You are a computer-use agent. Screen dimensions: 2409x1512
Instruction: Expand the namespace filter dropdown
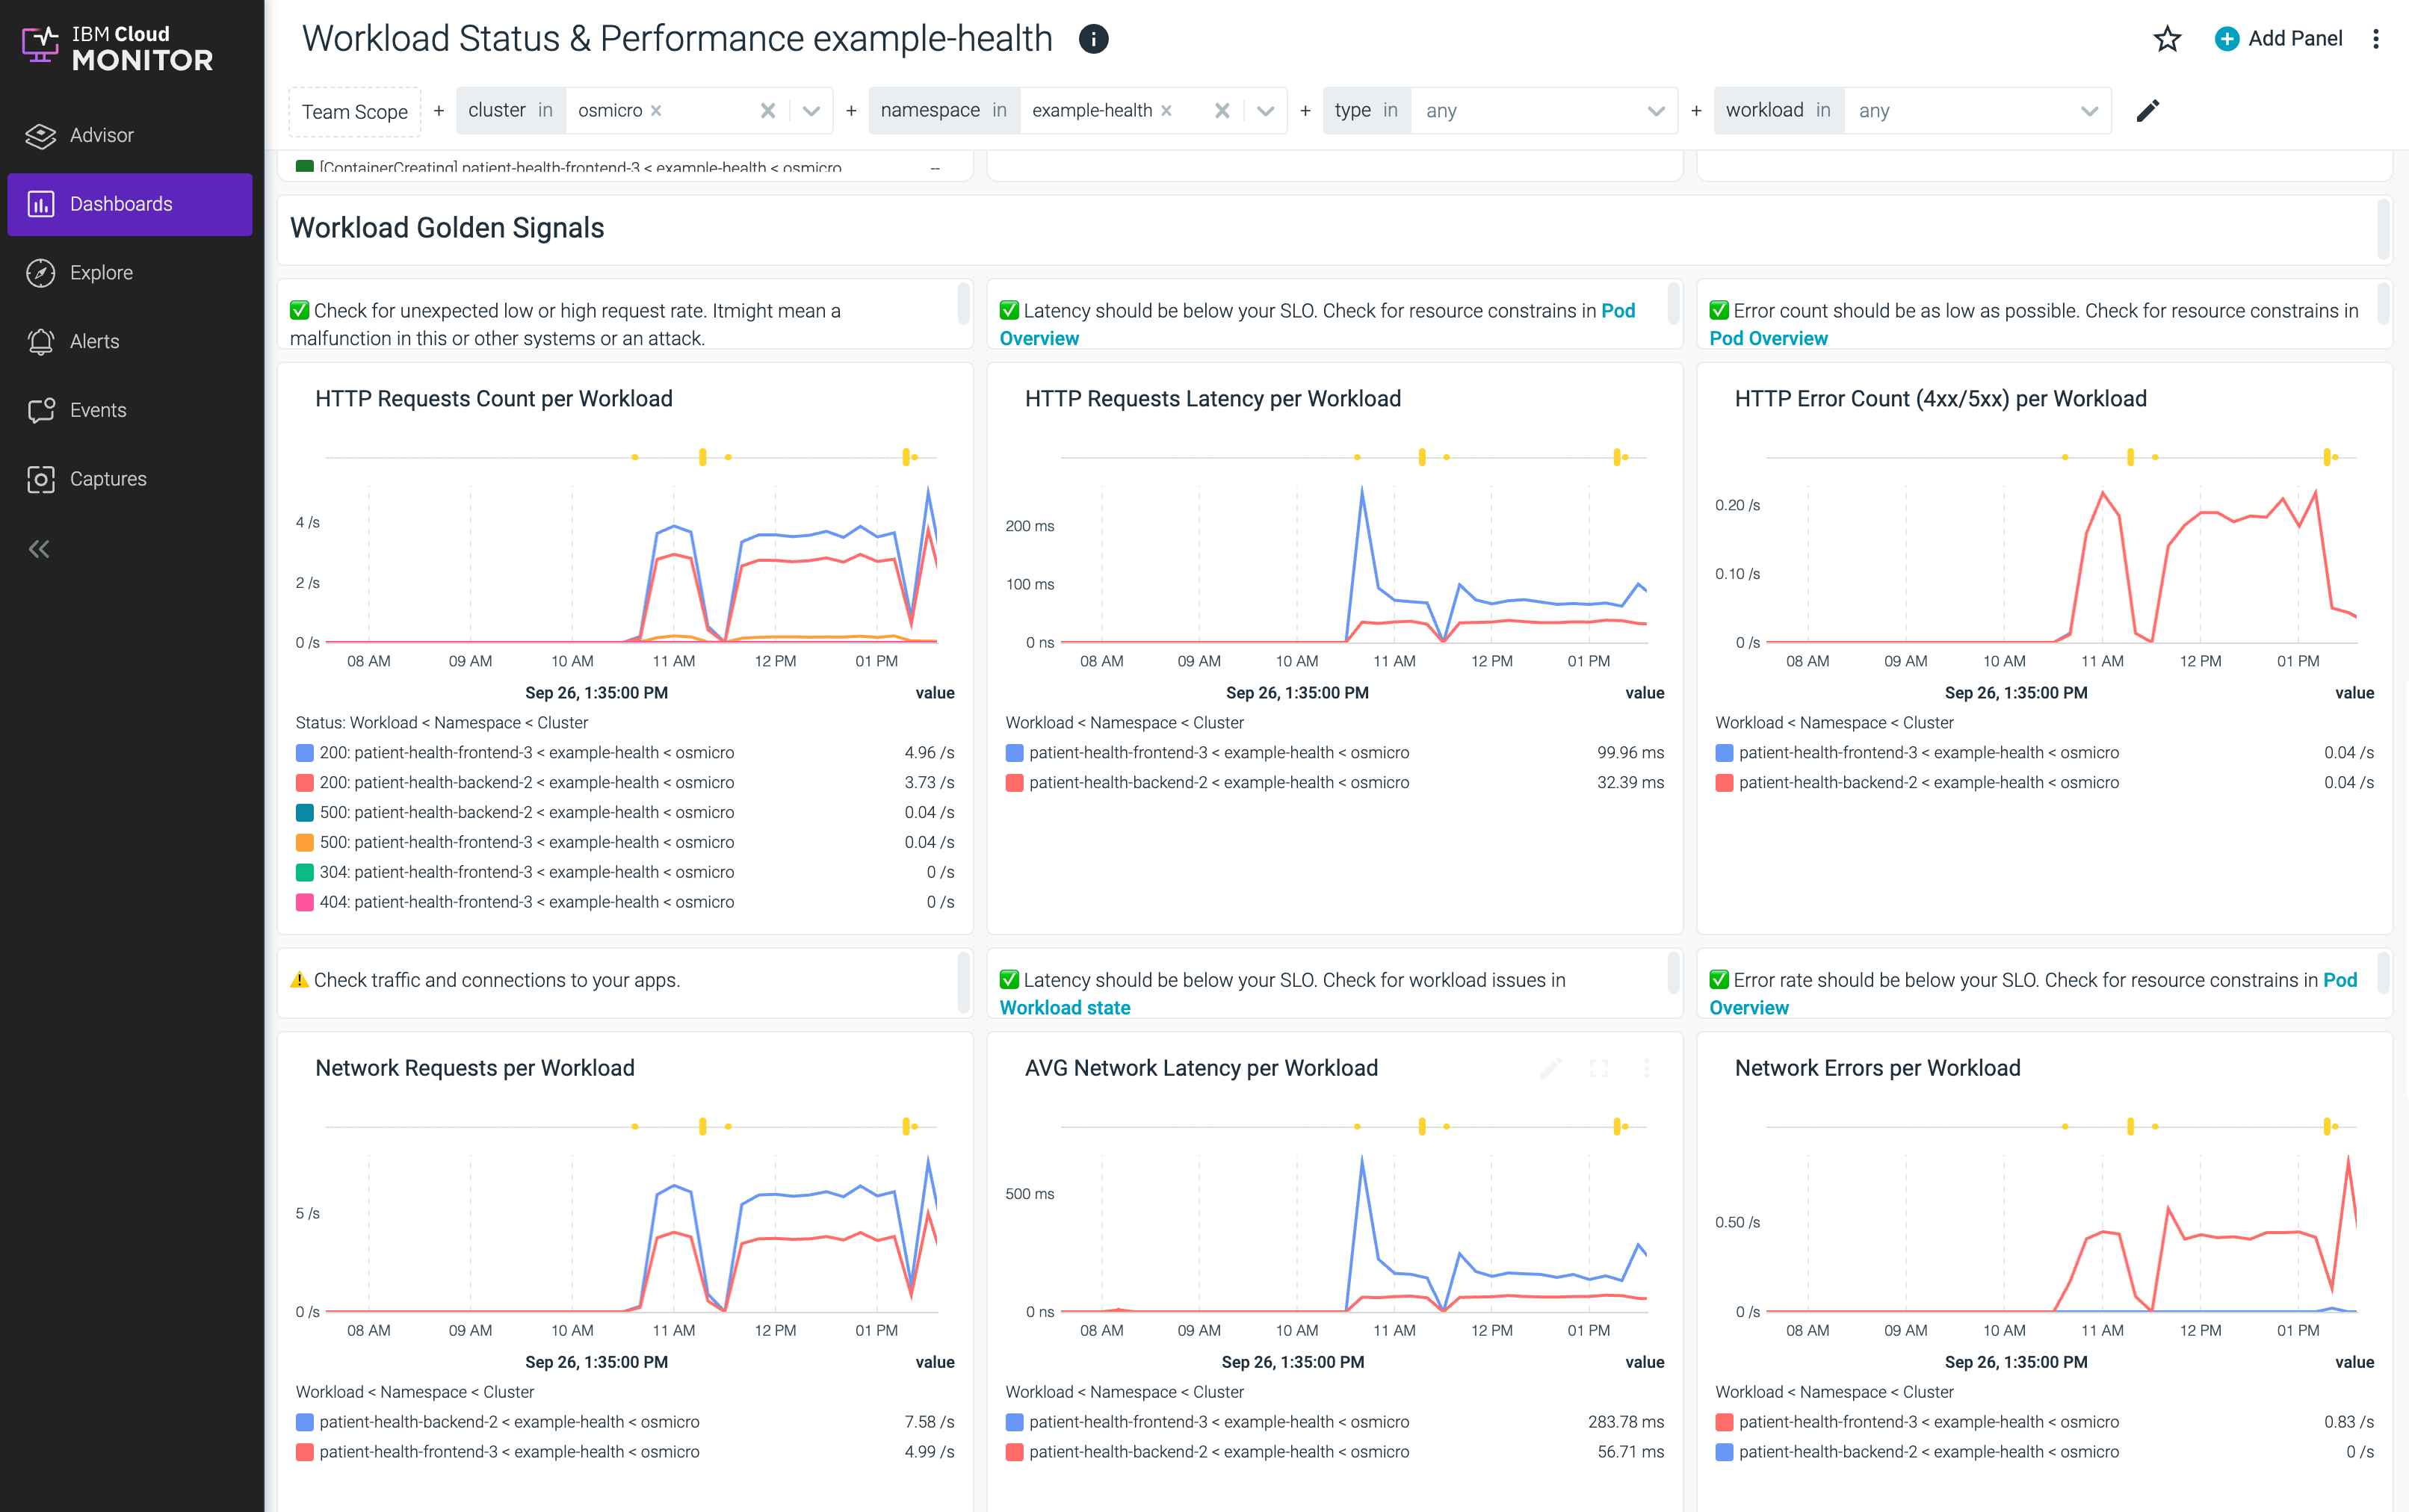1267,110
